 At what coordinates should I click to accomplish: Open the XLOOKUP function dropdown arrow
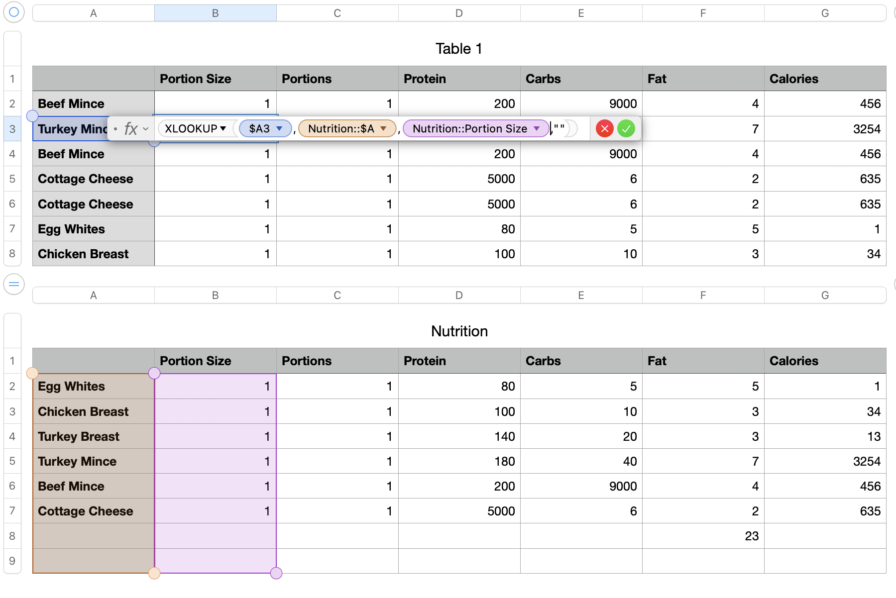pos(223,129)
